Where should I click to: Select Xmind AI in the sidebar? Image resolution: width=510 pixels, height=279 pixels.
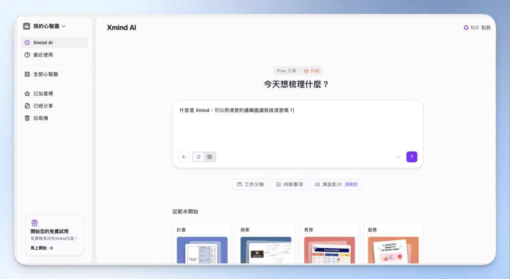(x=54, y=43)
